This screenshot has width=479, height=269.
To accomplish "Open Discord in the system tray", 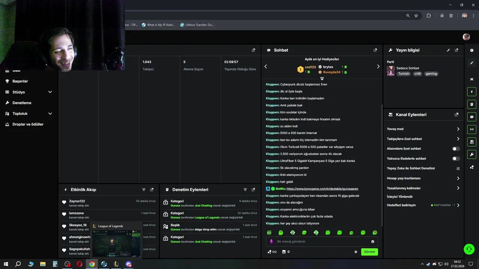I will (434, 264).
